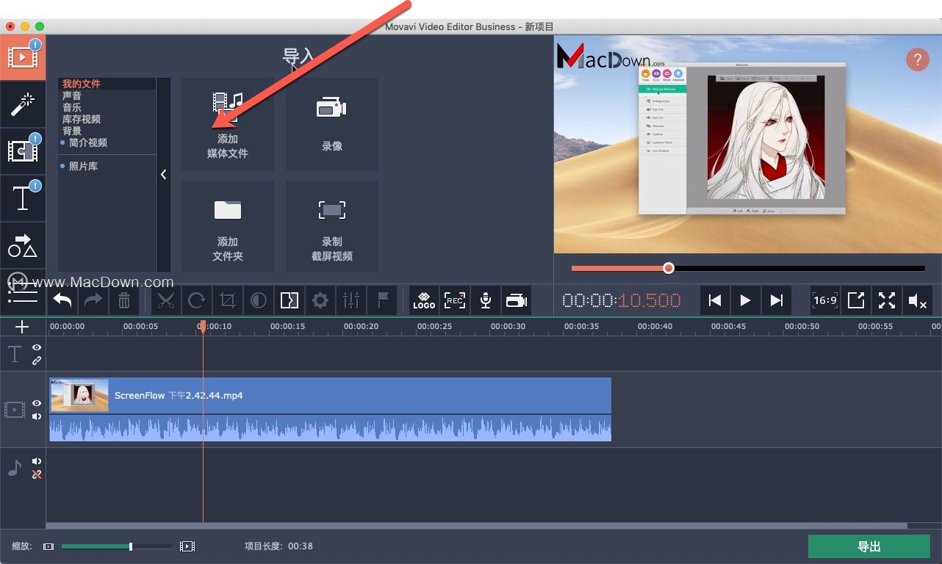The height and width of the screenshot is (564, 942).
Task: Click the preview seek bar
Action: pos(748,268)
